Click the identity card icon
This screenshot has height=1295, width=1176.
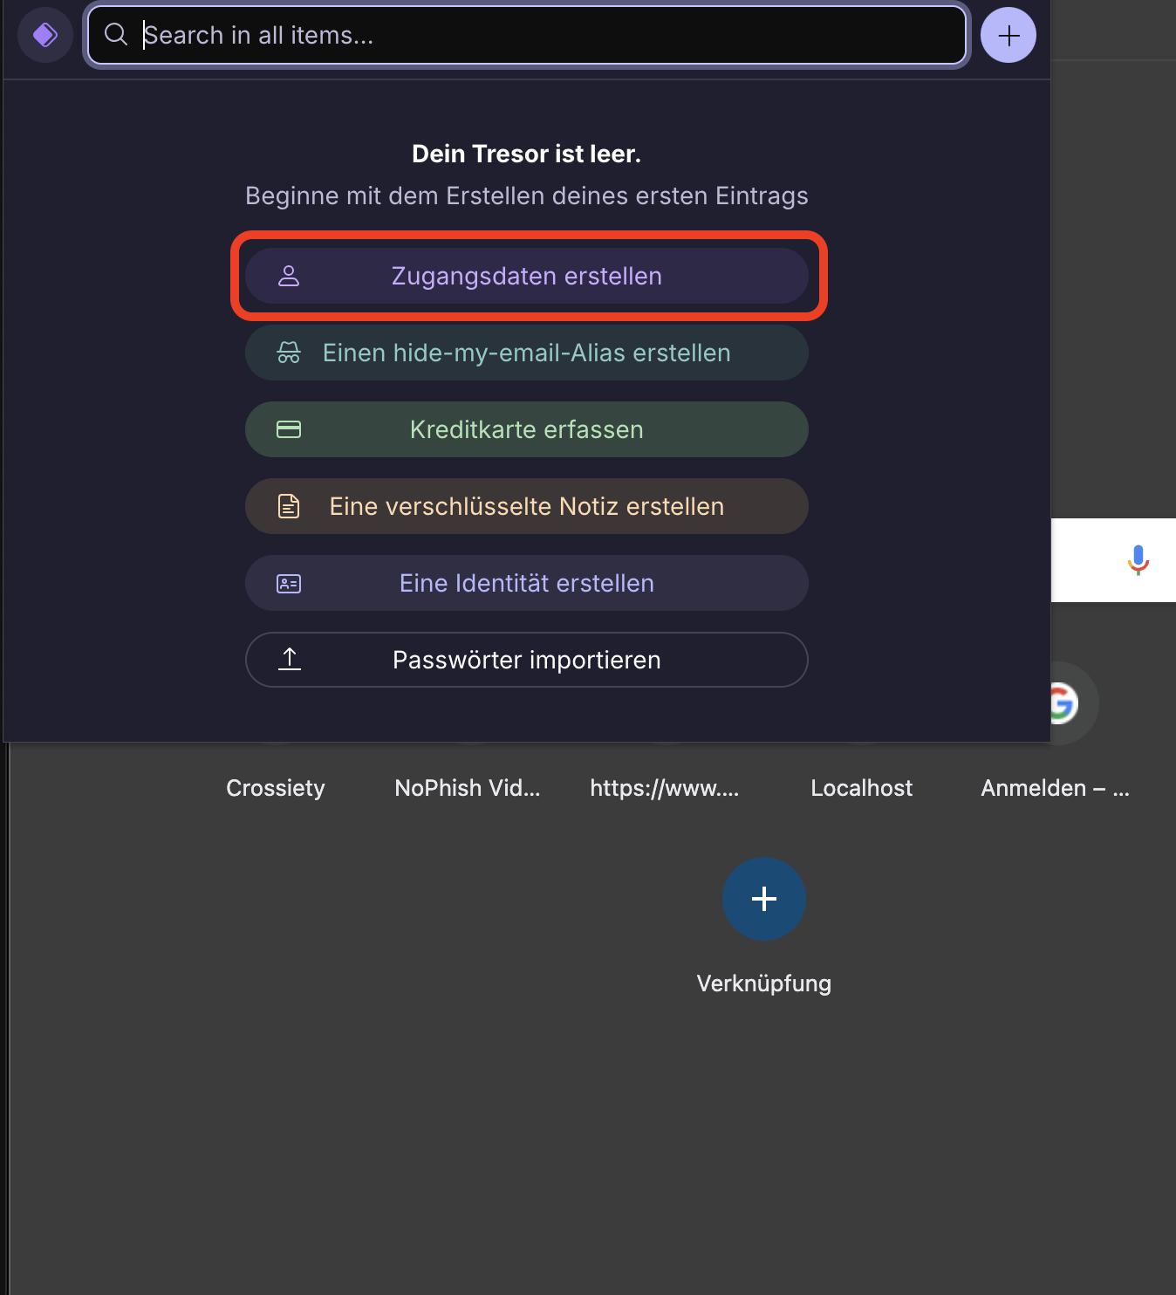(x=289, y=583)
